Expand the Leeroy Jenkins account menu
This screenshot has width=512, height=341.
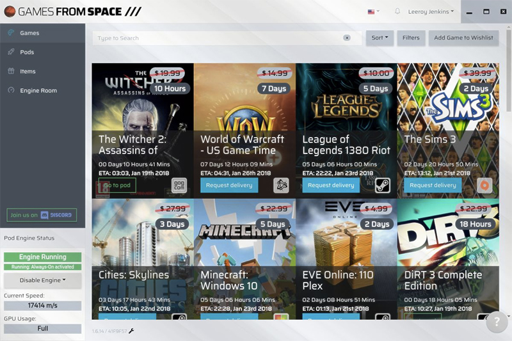[431, 12]
